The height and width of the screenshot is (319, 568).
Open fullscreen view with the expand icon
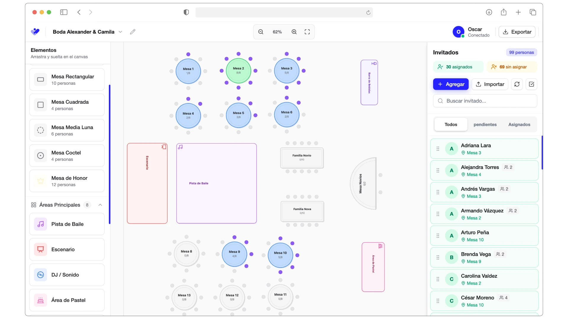coord(307,32)
